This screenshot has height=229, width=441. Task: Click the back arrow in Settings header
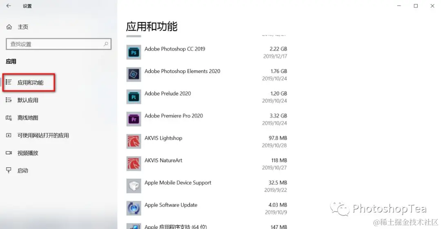(9, 6)
